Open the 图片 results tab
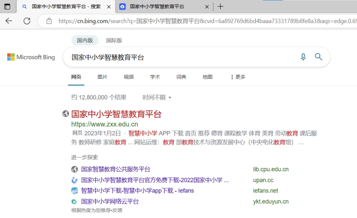Screen dimensions: 357x218 pos(102,77)
